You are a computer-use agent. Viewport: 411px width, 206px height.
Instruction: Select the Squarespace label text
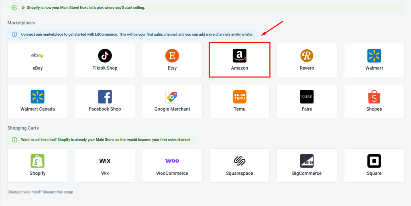tap(240, 173)
